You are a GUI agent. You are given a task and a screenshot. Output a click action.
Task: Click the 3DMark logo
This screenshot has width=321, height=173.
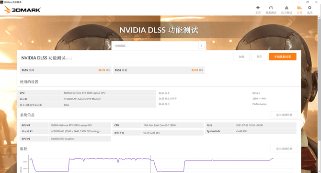(x=23, y=10)
